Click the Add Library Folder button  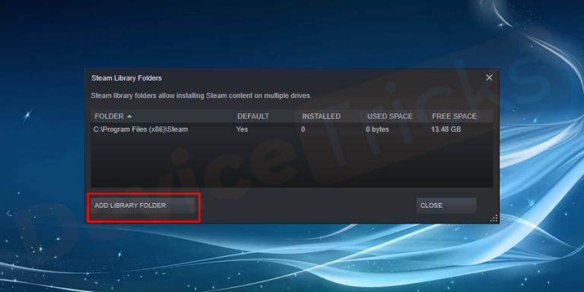143,205
